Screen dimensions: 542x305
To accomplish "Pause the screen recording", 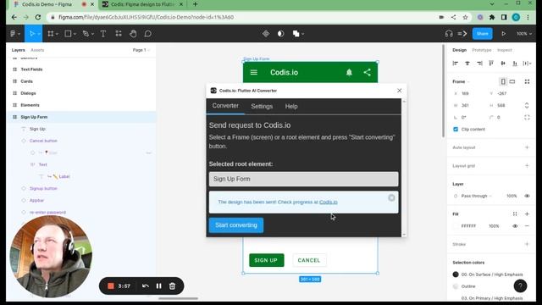I will (158, 286).
